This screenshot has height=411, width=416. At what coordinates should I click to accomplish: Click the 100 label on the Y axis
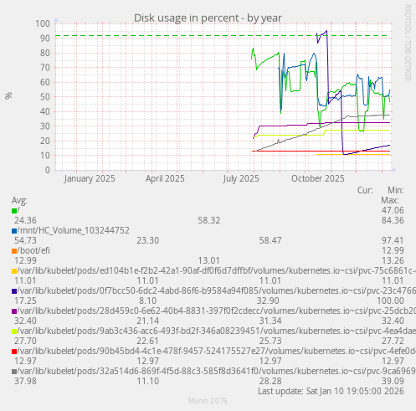43,23
